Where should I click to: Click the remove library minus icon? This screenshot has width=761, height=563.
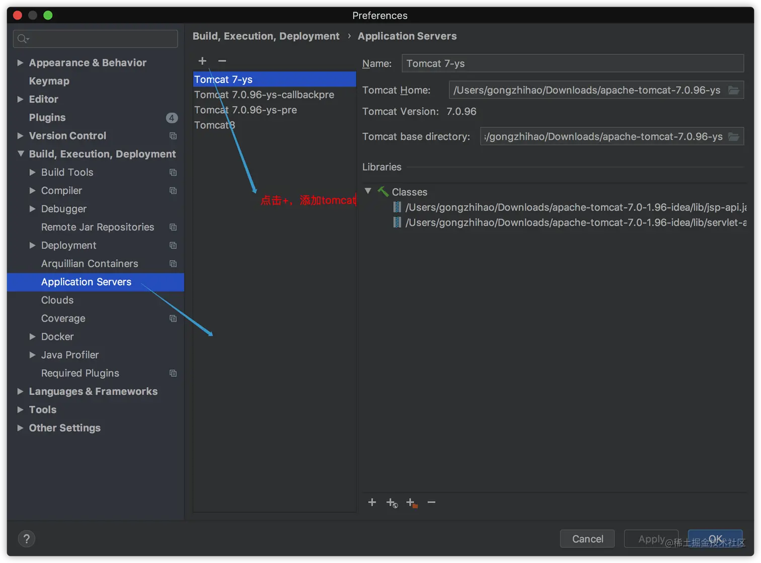point(431,502)
